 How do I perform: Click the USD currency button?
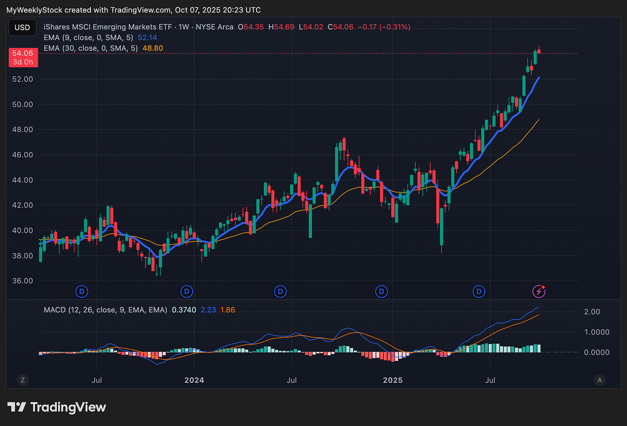coord(22,28)
